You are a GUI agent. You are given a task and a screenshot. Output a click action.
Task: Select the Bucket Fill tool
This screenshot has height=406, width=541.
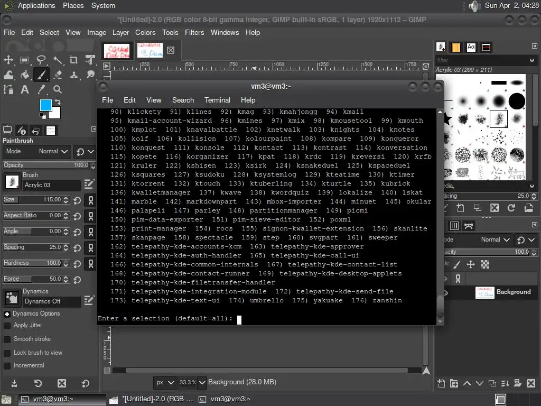coord(24,75)
